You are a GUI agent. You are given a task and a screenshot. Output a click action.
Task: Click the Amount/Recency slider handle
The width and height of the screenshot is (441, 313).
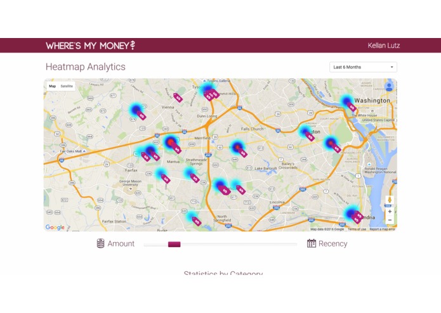[174, 245]
